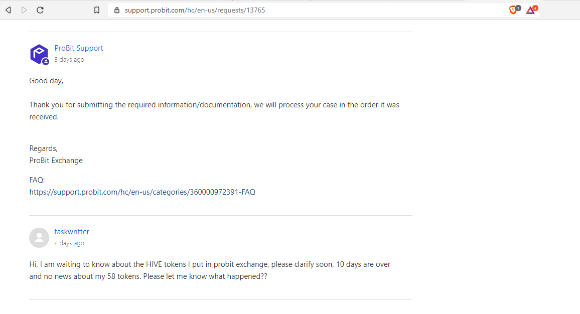Click the browser forward arrow
The image size is (580, 314).
click(24, 10)
